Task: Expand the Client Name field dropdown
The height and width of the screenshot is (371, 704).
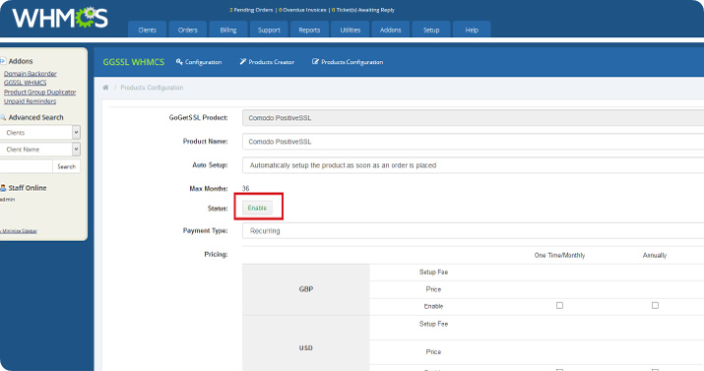Action: 40,149
